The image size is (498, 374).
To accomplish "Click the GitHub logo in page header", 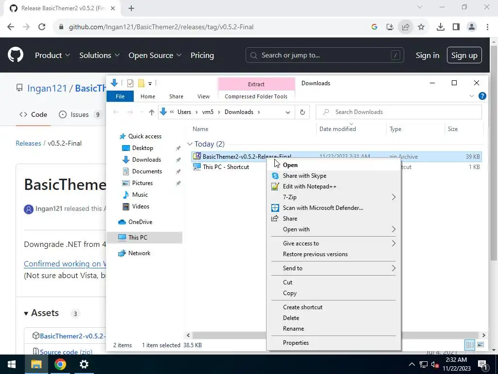I will point(16,55).
